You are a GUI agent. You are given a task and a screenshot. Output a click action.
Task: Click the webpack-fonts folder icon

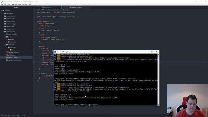click(x=5, y=21)
